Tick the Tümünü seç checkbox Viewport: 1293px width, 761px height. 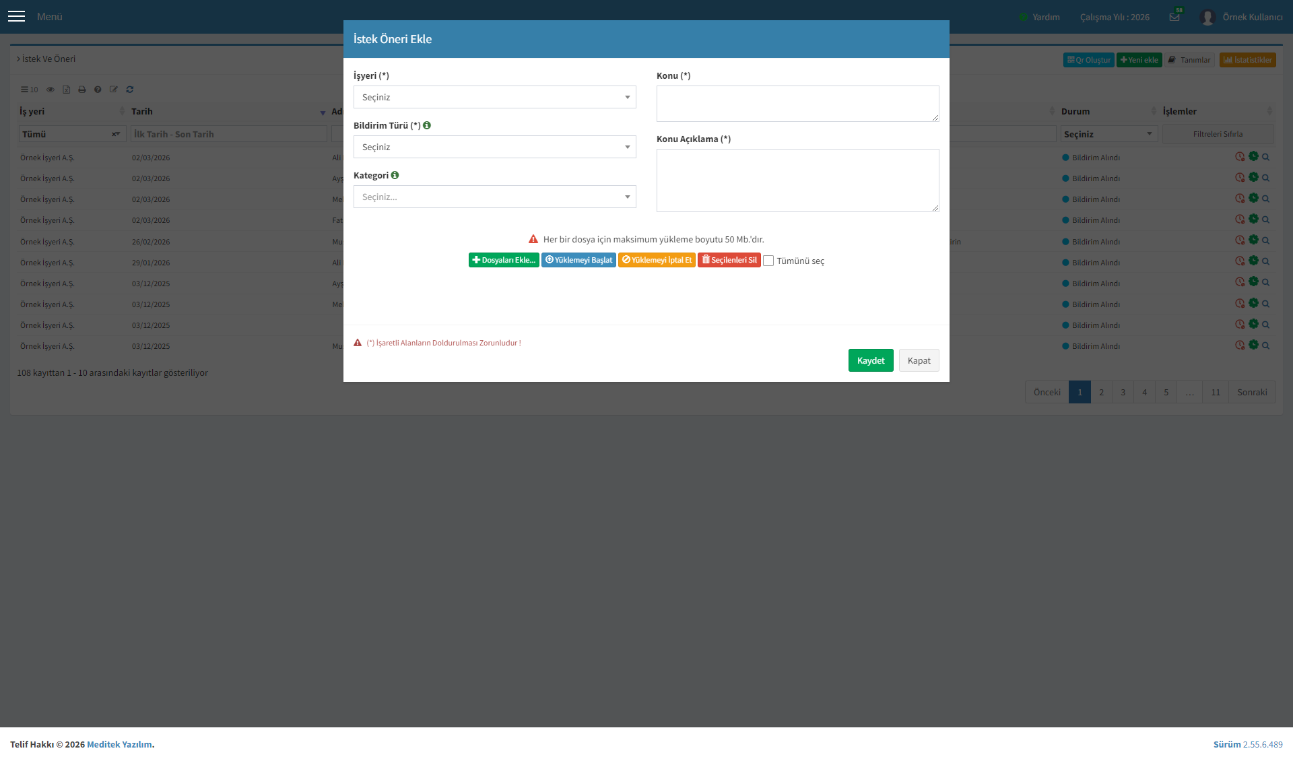768,261
